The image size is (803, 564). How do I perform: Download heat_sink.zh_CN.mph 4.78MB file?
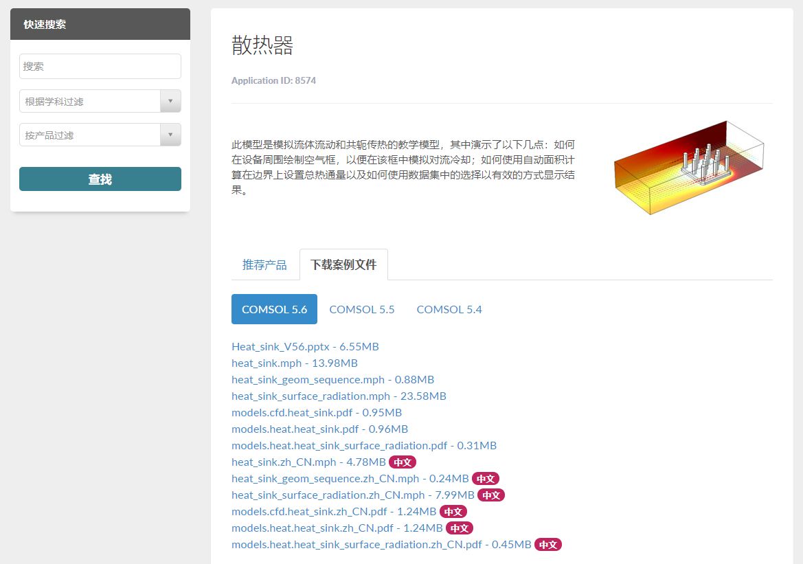[308, 462]
